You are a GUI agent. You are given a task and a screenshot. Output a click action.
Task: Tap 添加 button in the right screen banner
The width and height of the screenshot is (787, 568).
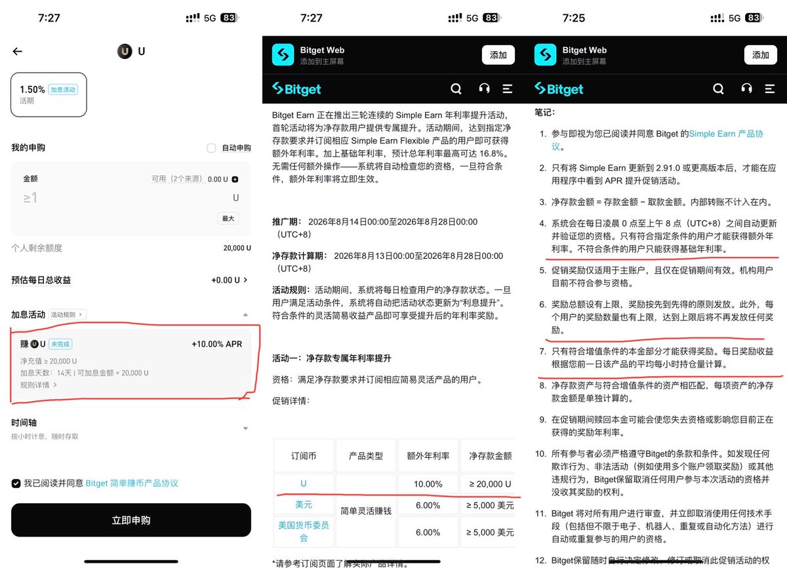tap(761, 55)
